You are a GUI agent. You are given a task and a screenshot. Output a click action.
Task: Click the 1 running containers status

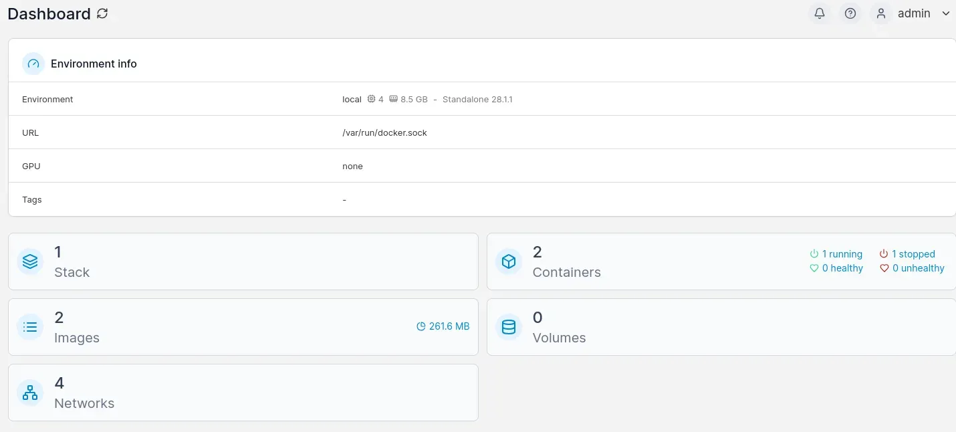click(836, 254)
